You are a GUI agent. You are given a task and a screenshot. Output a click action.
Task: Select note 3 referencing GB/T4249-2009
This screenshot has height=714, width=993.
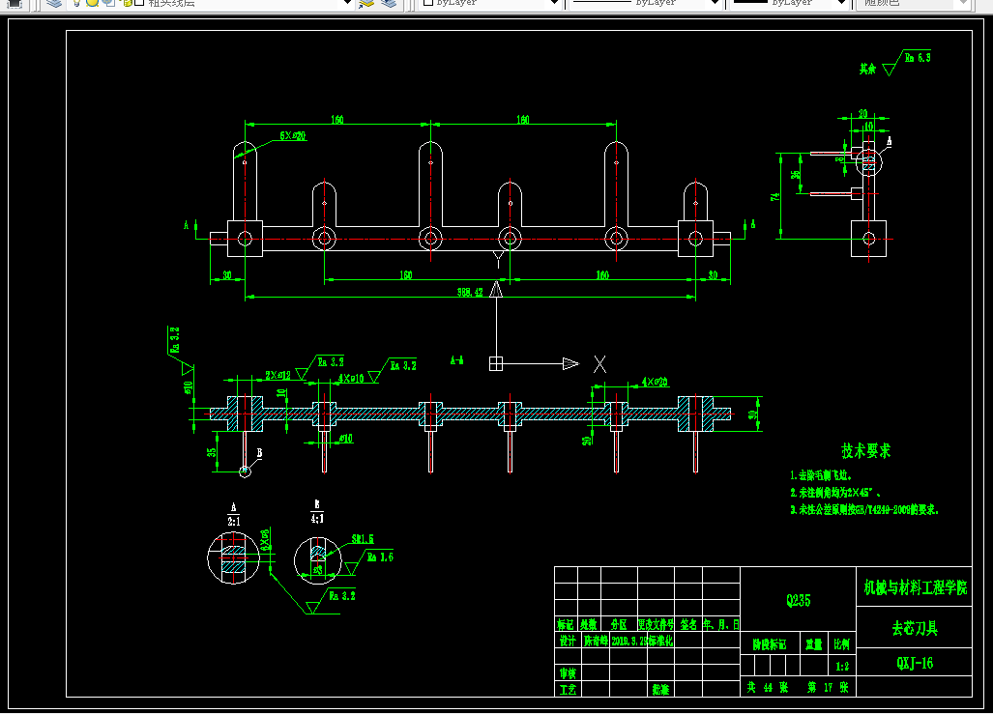click(864, 509)
